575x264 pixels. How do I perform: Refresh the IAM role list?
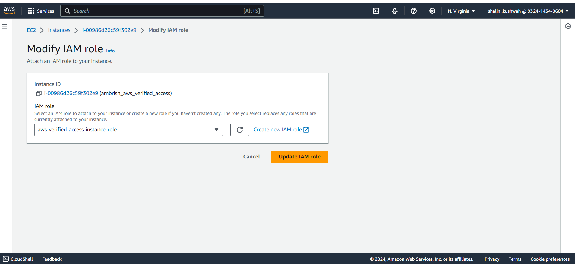(x=240, y=130)
